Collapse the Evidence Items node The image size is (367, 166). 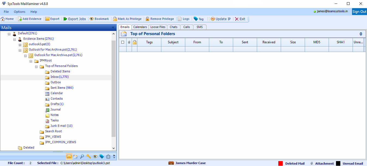pyautogui.click(x=14, y=39)
